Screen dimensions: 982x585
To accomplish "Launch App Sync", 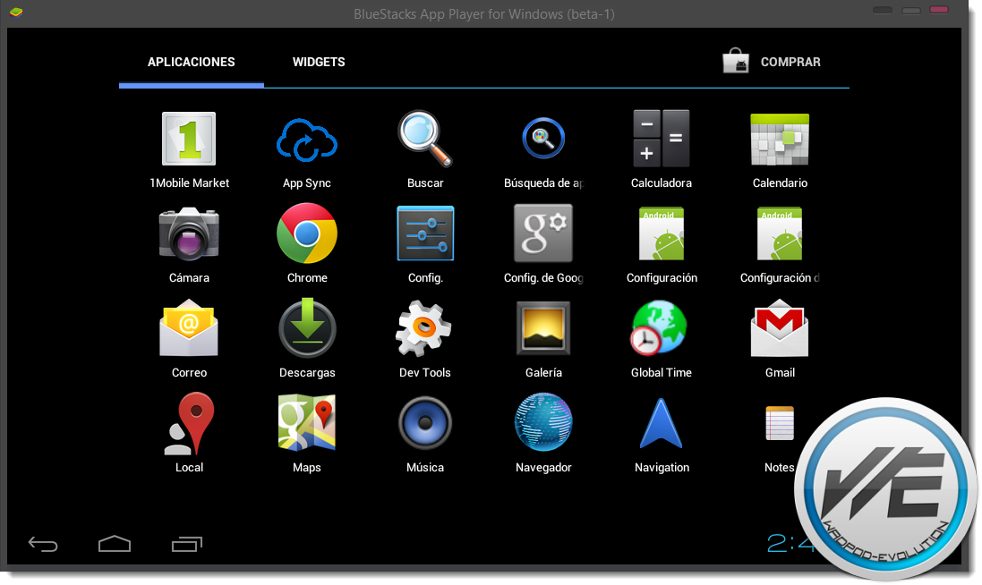I will click(307, 140).
